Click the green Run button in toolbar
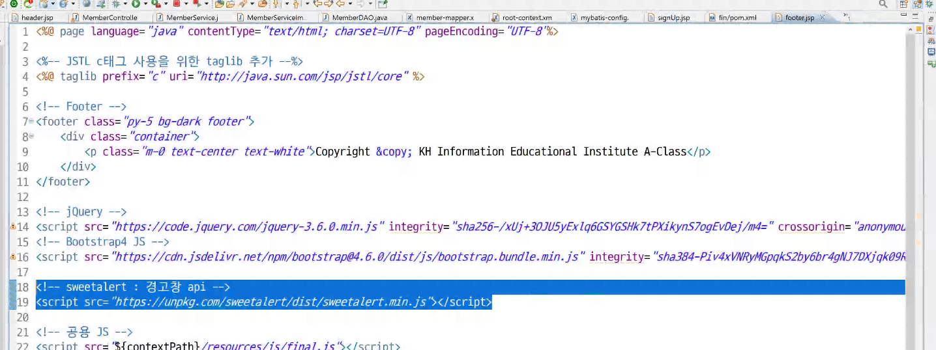Viewport: 936px width, 350px height. (x=136, y=4)
